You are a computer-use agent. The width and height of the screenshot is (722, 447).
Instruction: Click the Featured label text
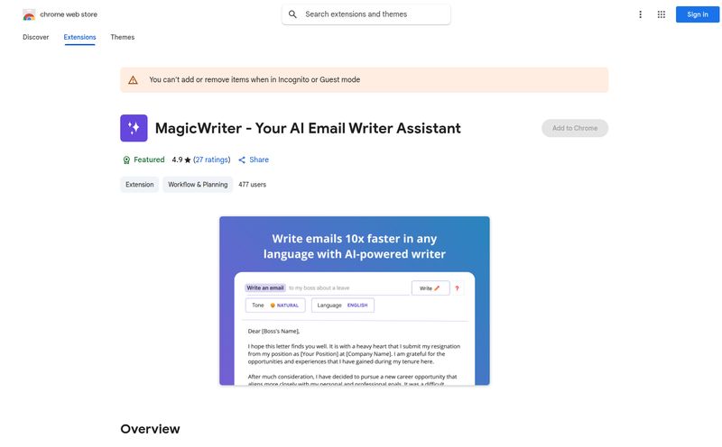149,160
